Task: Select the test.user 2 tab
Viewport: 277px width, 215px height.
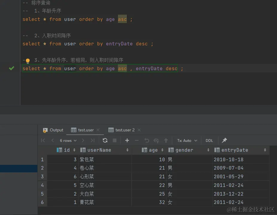Action: (x=121, y=130)
